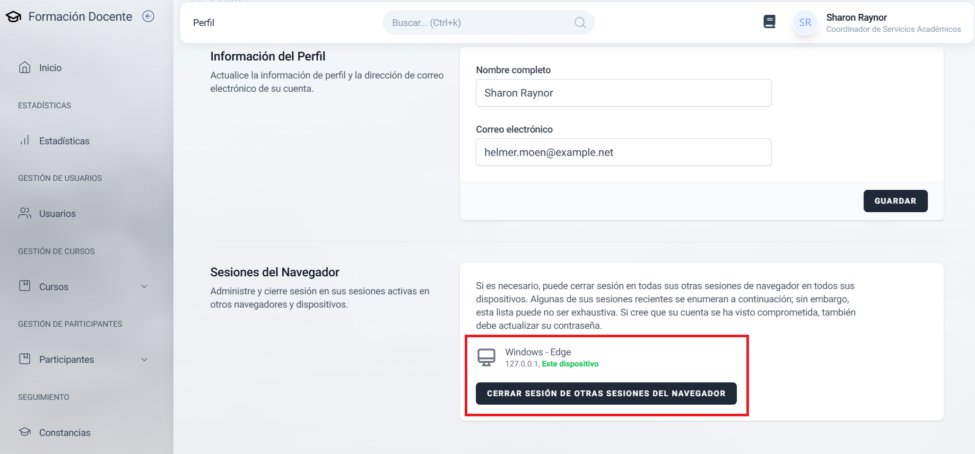Click the Usuarios people icon
975x454 pixels.
coord(24,213)
